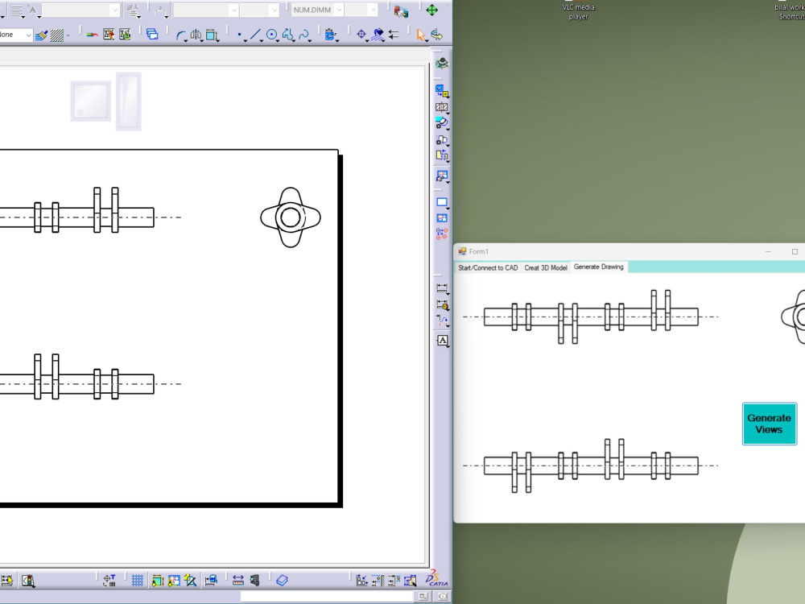This screenshot has height=604, width=805.
Task: Select the dimension tool in side toolbar
Action: 441,288
